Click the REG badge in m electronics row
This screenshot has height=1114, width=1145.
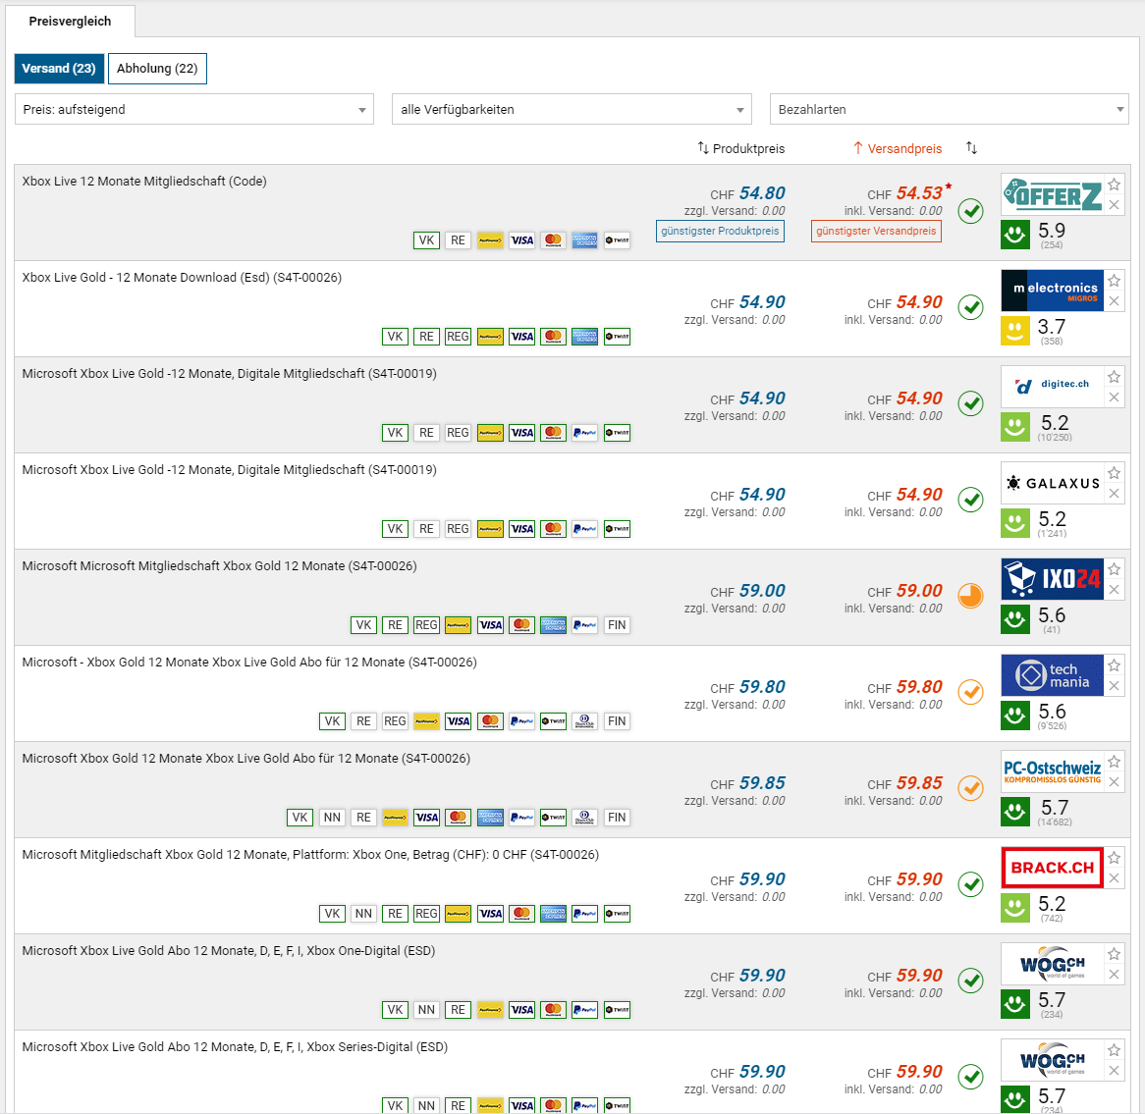tap(458, 337)
